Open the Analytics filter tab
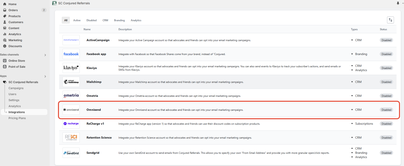The width and height of the screenshot is (404, 166). [136, 20]
